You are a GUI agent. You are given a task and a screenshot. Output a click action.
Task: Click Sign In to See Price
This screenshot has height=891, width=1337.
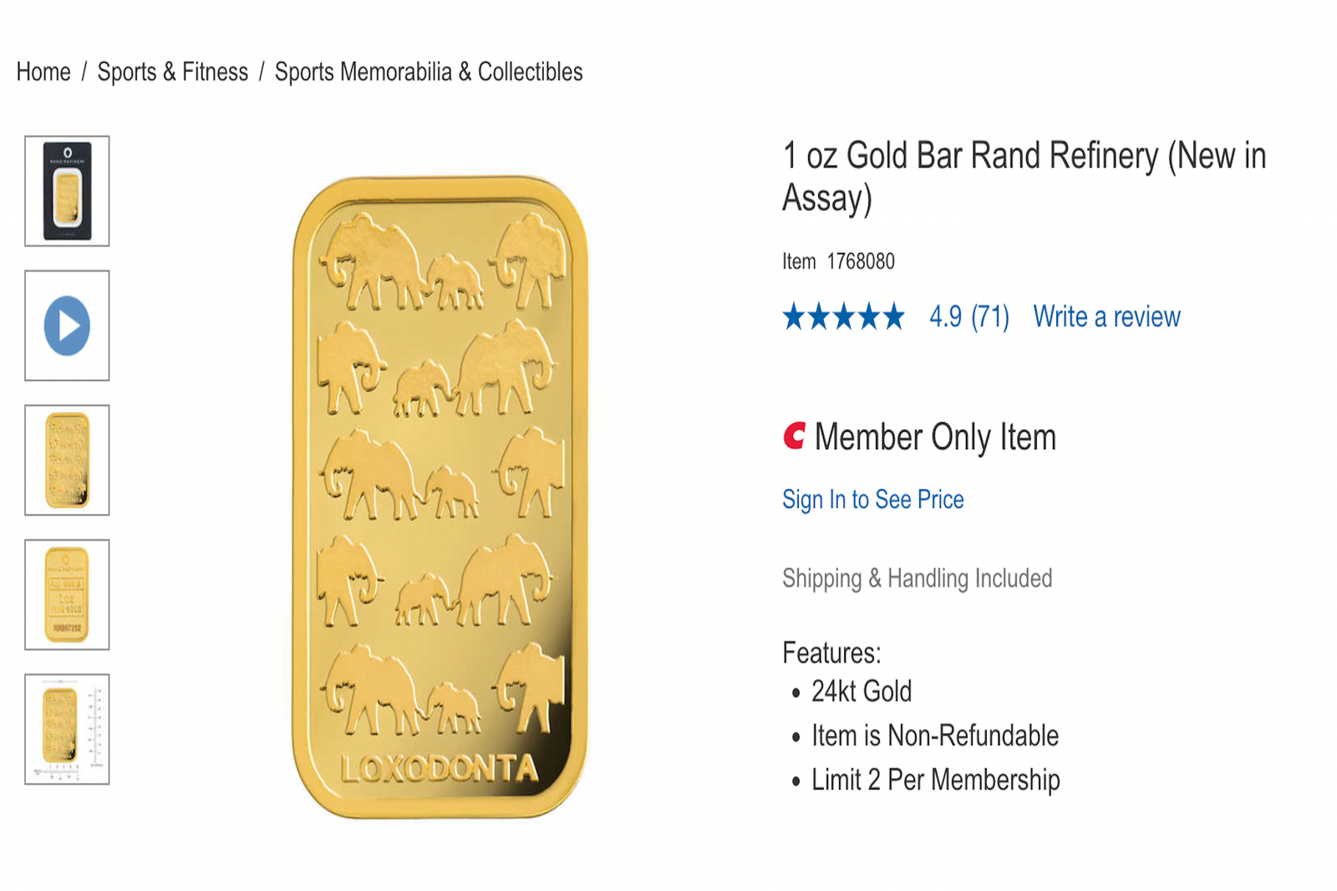coord(873,499)
